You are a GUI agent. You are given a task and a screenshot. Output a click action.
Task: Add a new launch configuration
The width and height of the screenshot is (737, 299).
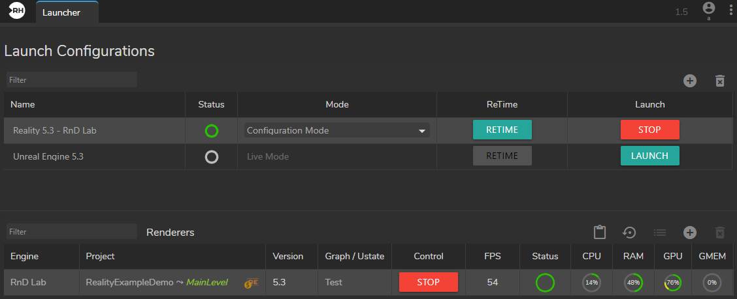(x=690, y=81)
